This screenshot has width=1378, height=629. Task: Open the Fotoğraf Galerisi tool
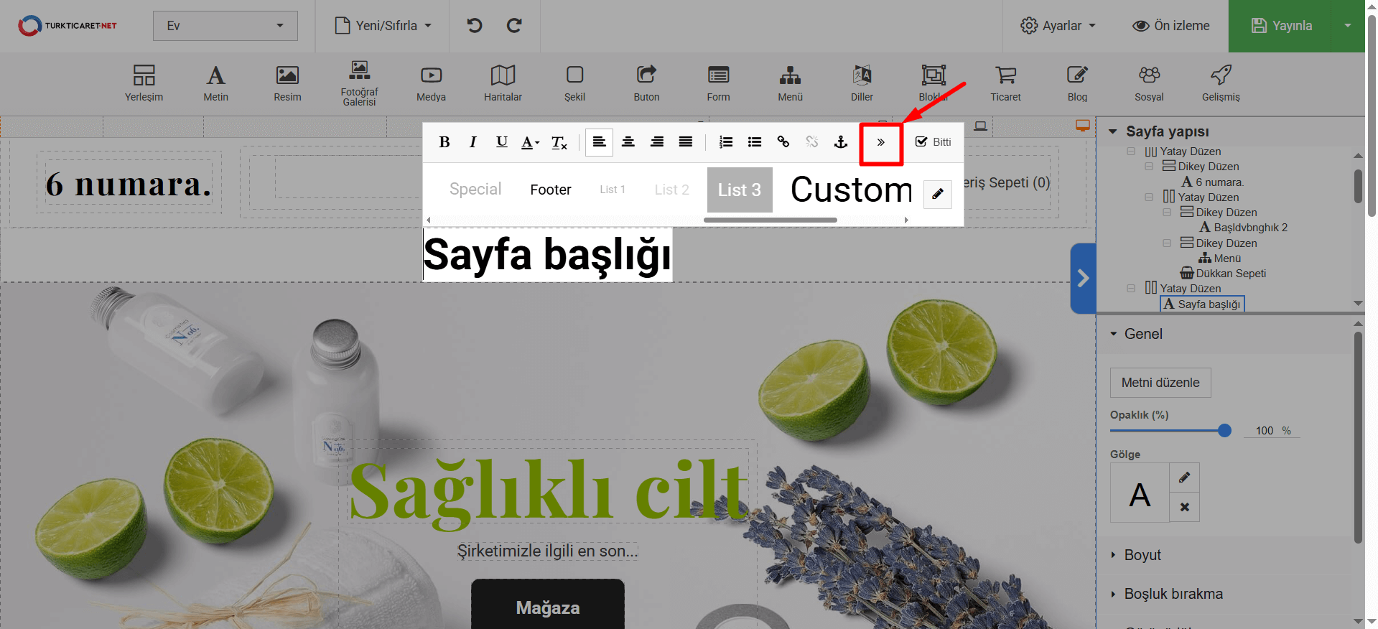click(x=359, y=83)
